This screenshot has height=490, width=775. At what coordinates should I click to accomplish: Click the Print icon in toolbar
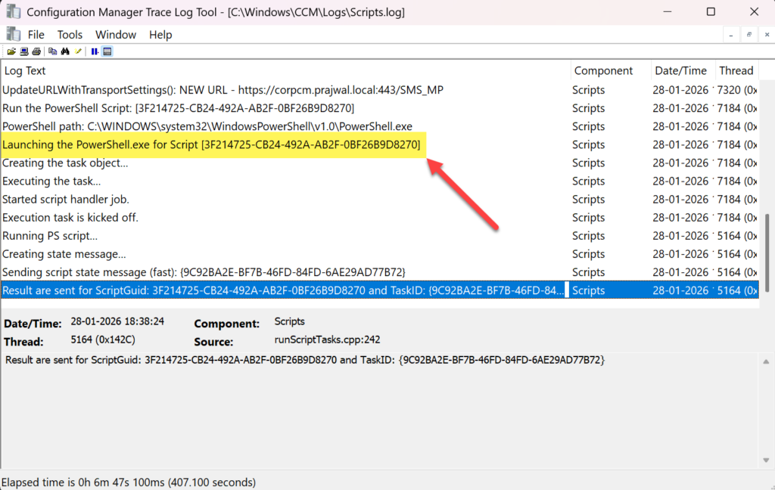click(36, 51)
